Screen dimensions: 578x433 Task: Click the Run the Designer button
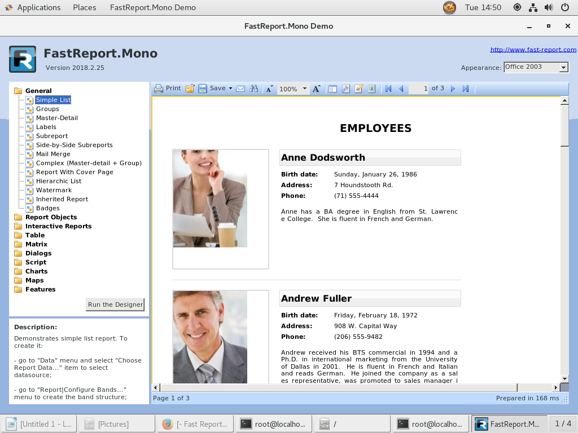(115, 304)
